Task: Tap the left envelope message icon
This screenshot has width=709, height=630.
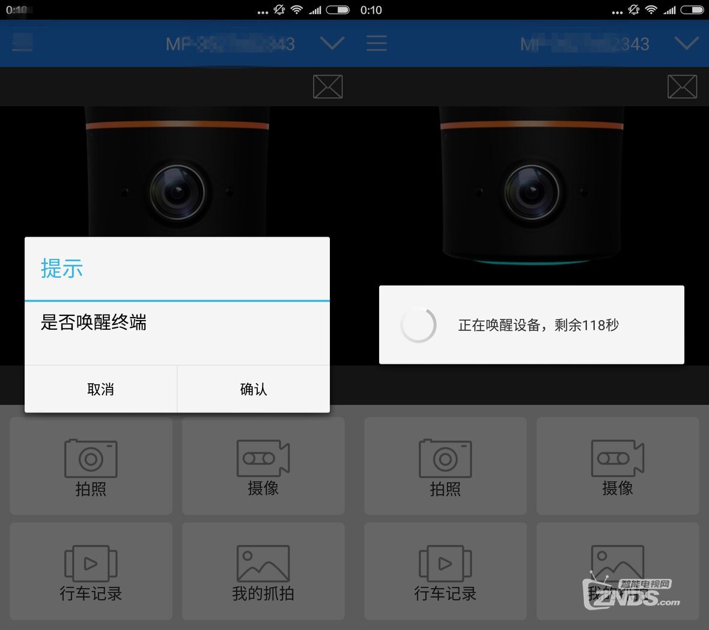Action: pyautogui.click(x=327, y=86)
